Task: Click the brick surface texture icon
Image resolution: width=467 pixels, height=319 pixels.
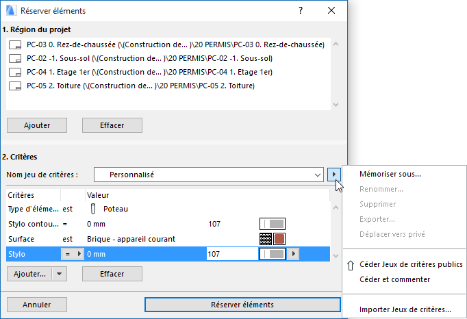Action: tap(266, 239)
